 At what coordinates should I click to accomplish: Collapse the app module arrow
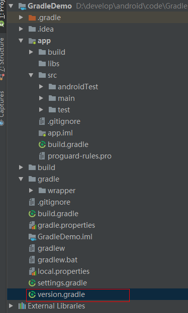click(21, 41)
